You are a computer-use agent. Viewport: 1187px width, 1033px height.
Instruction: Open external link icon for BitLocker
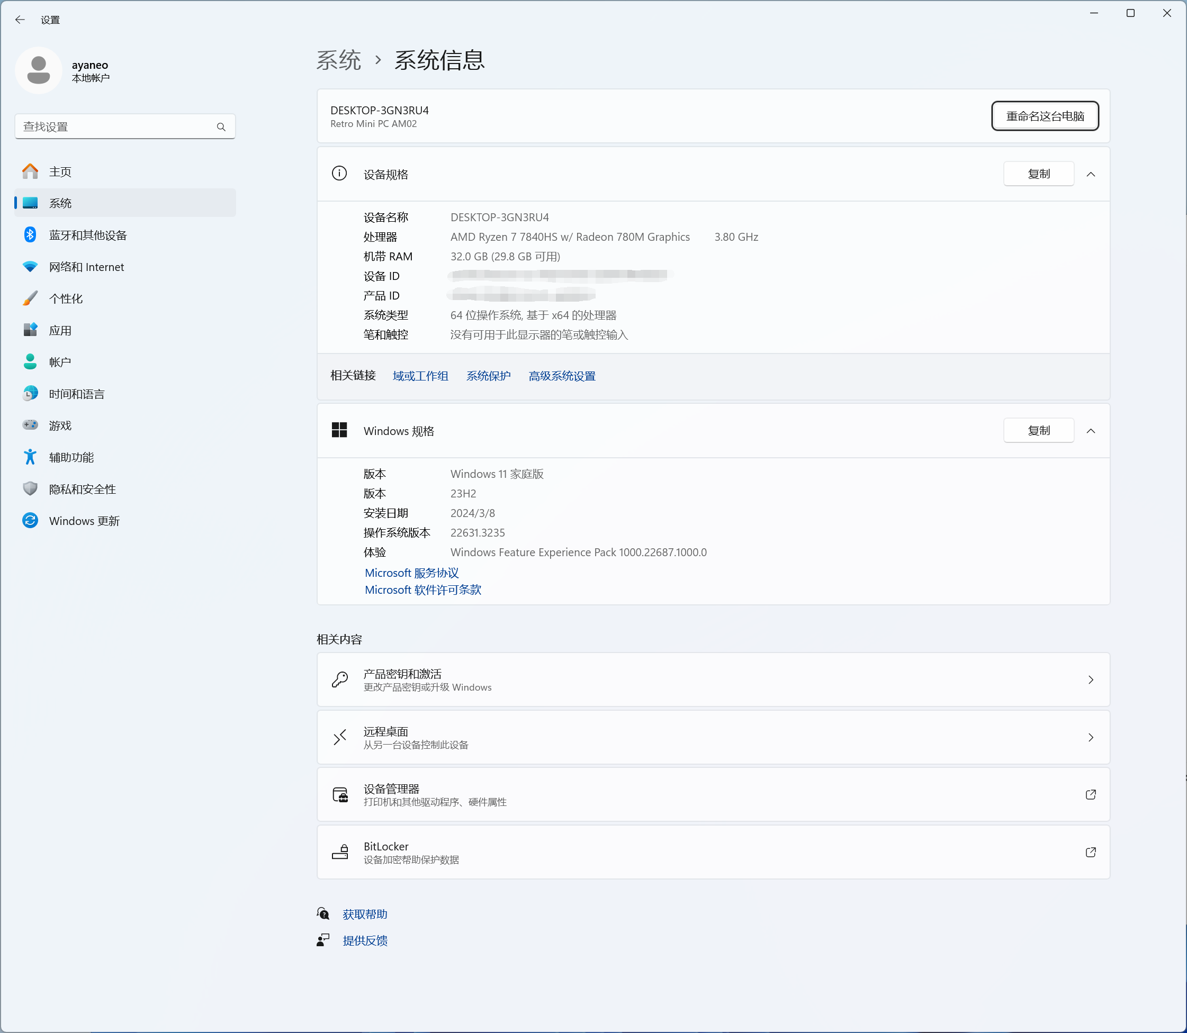coord(1091,853)
